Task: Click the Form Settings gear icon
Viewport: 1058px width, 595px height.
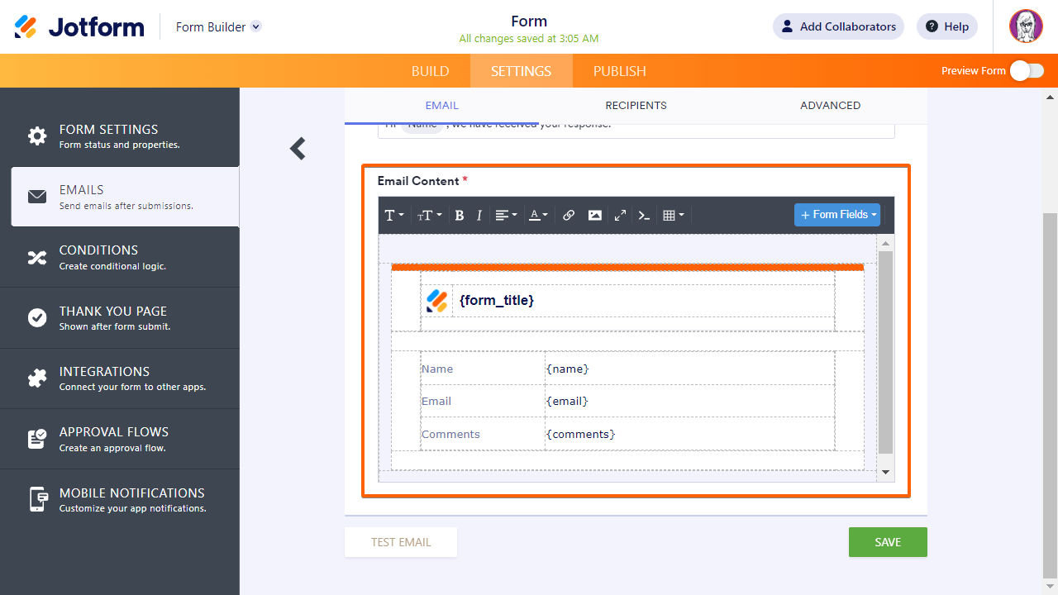Action: tap(37, 136)
